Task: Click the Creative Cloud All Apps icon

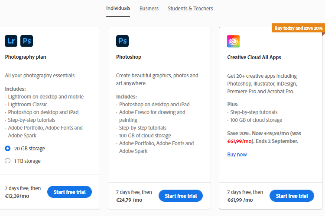Action: click(233, 41)
